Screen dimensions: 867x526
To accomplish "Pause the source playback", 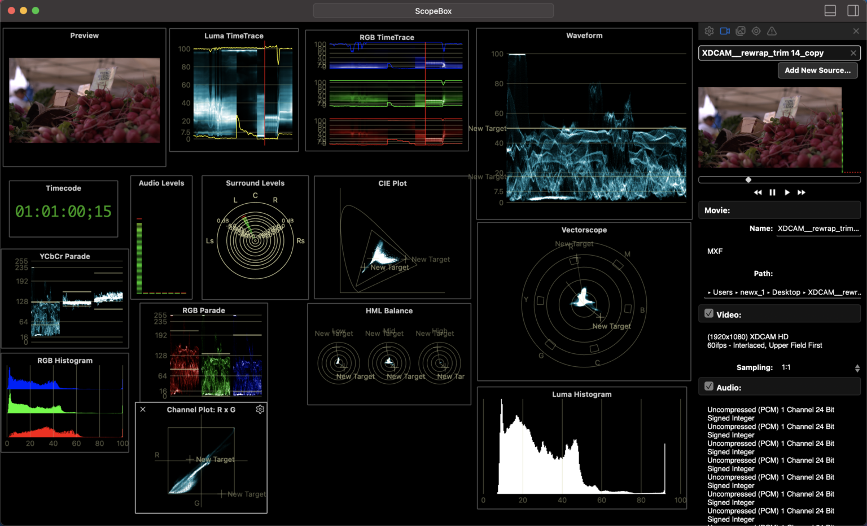I will tap(772, 192).
